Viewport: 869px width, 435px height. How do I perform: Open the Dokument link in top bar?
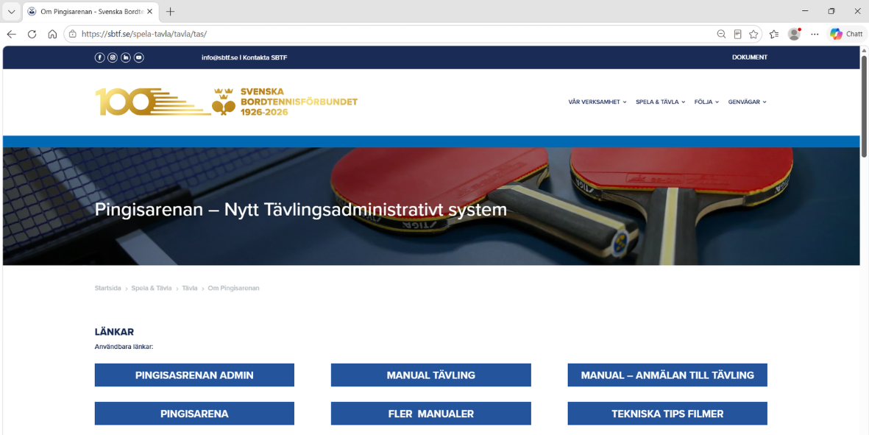point(749,57)
